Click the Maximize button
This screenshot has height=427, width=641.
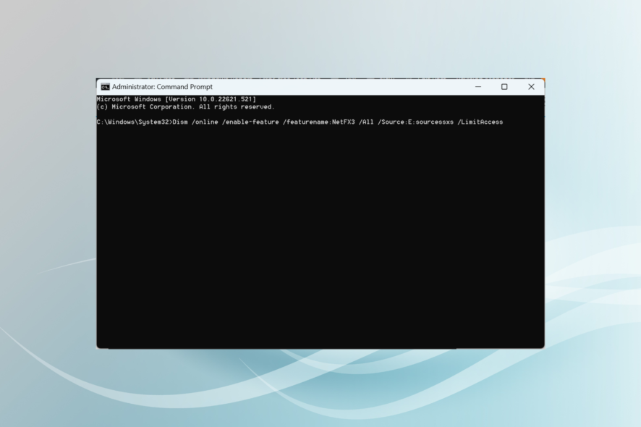[x=504, y=86]
